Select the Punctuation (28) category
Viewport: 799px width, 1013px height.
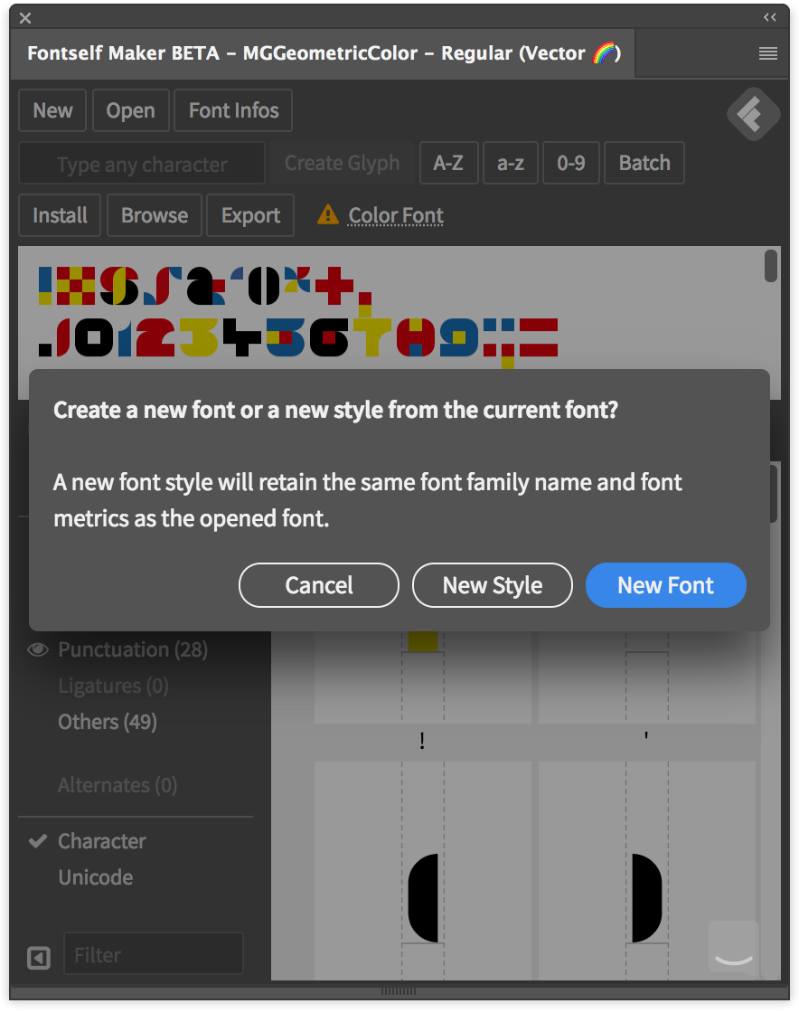[133, 649]
